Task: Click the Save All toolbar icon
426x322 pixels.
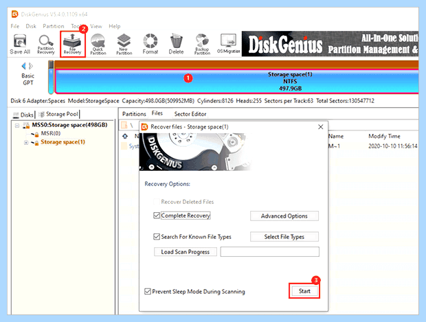Action: 20,44
